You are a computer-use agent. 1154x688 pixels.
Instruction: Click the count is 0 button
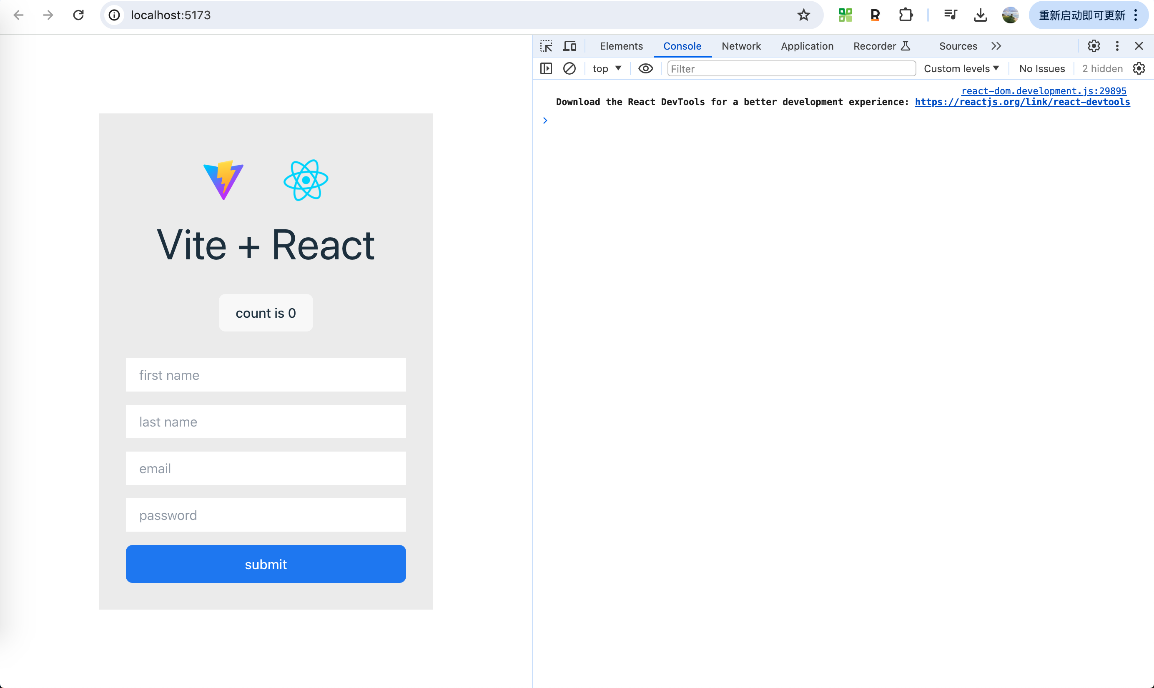click(x=265, y=312)
